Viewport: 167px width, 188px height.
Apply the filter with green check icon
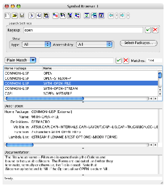pyautogui.click(x=119, y=60)
